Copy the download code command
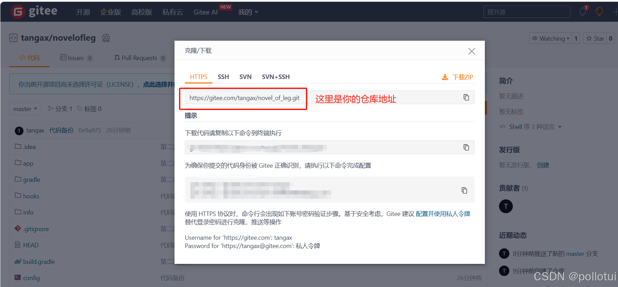Viewport: 618px width, 287px height. tap(466, 147)
